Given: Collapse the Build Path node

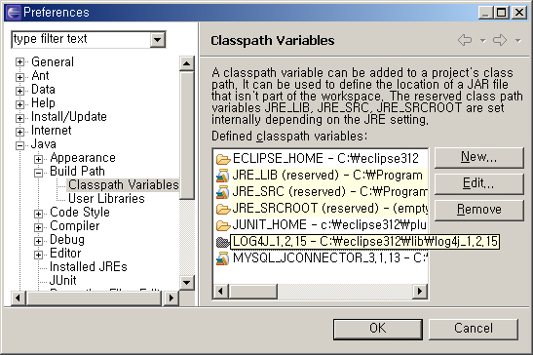Looking at the screenshot, I should pos(38,173).
